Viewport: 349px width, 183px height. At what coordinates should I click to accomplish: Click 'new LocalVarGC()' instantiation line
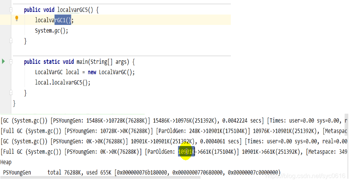click(85, 72)
